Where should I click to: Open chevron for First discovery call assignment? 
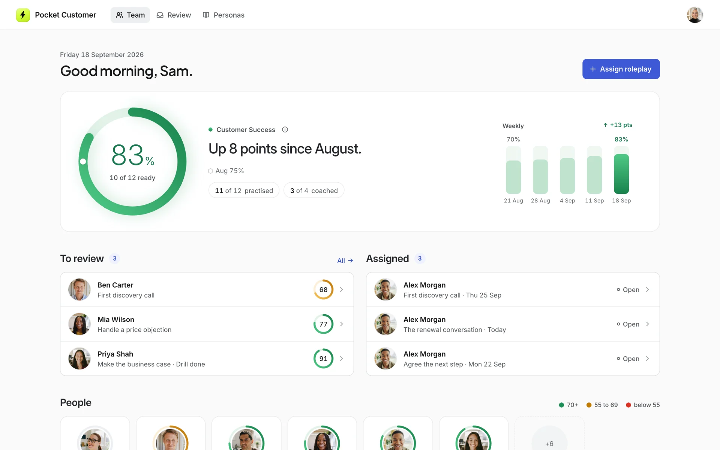tap(647, 289)
